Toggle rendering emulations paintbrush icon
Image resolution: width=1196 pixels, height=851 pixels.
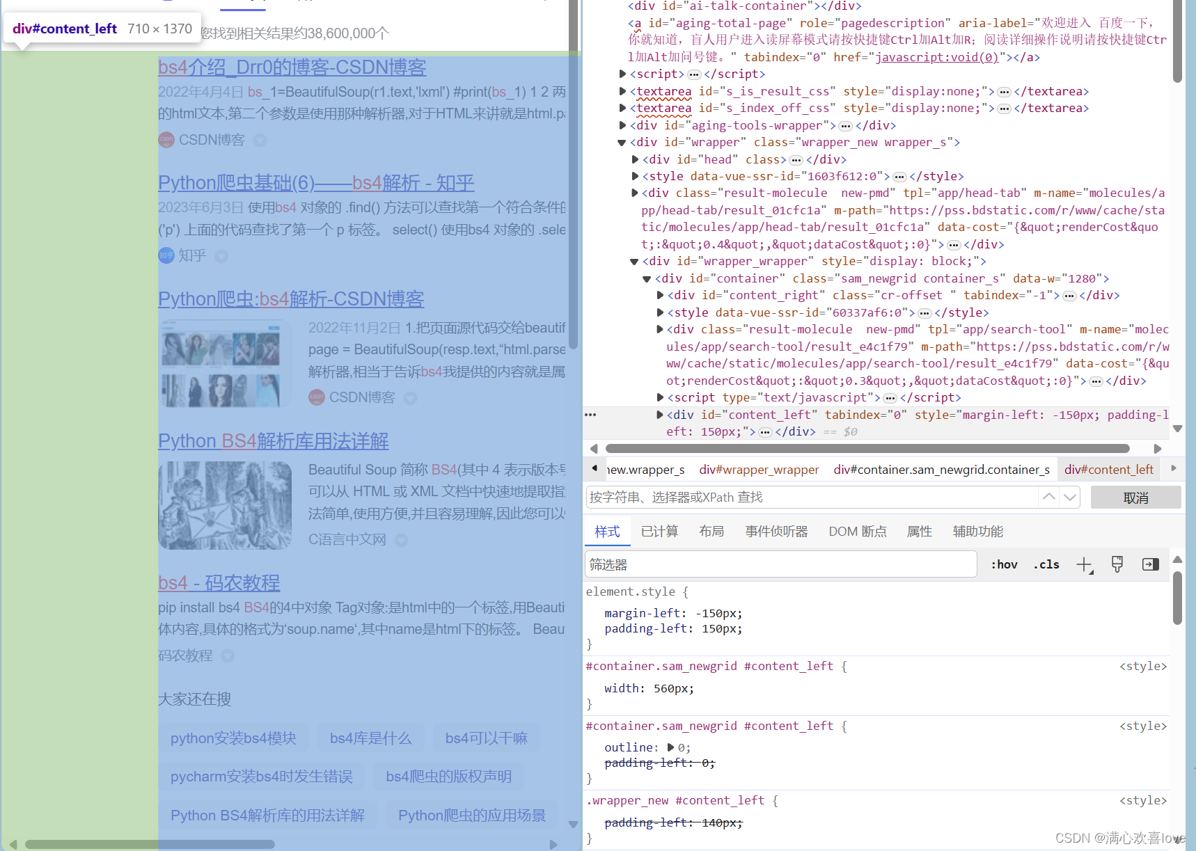[1117, 564]
